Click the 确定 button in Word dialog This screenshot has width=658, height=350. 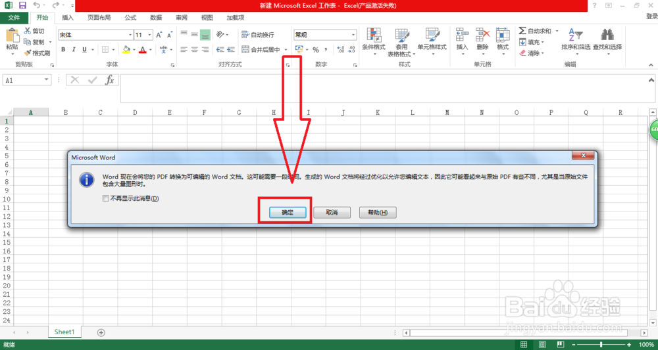288,212
